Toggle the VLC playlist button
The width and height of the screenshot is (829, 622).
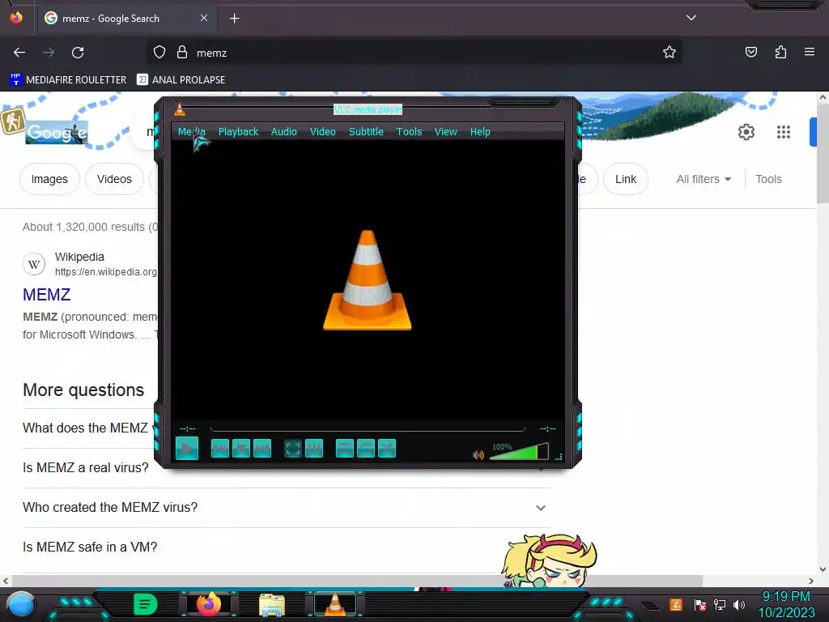tap(345, 449)
